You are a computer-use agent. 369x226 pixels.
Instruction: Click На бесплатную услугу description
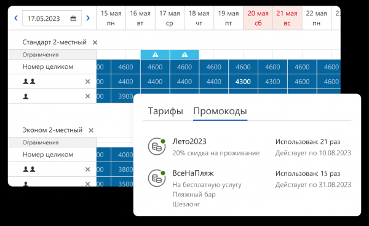click(207, 185)
